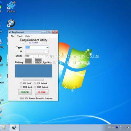
Task: Click the gray Battery status indicator box
Action: tap(28, 61)
